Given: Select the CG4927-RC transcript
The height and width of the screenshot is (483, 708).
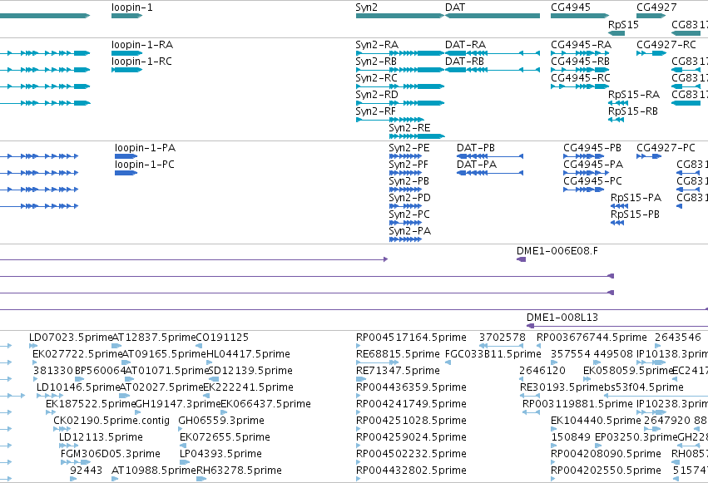Looking at the screenshot, I should coord(651,53).
